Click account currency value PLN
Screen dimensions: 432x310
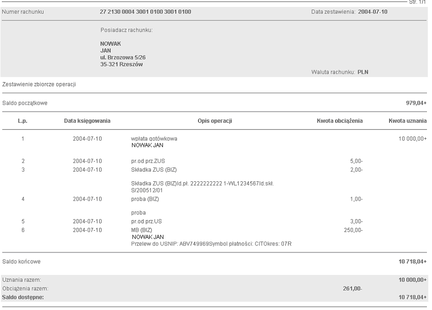(x=363, y=72)
